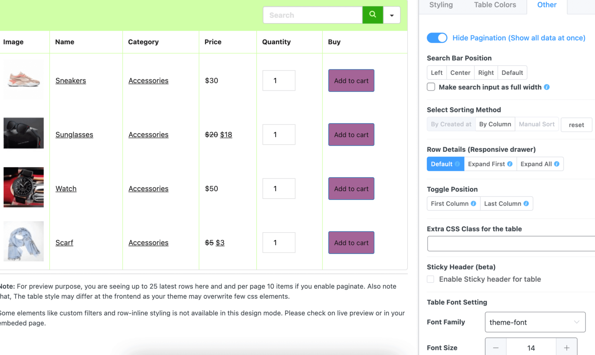Click info icon on Last Column option

526,203
